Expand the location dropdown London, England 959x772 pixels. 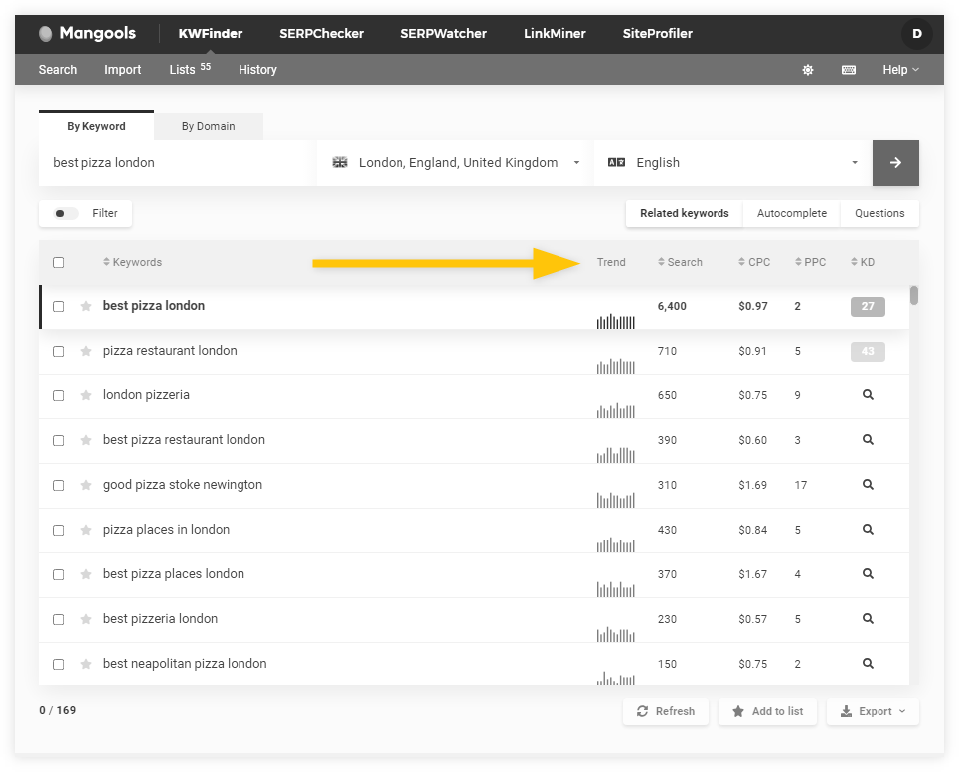point(455,163)
